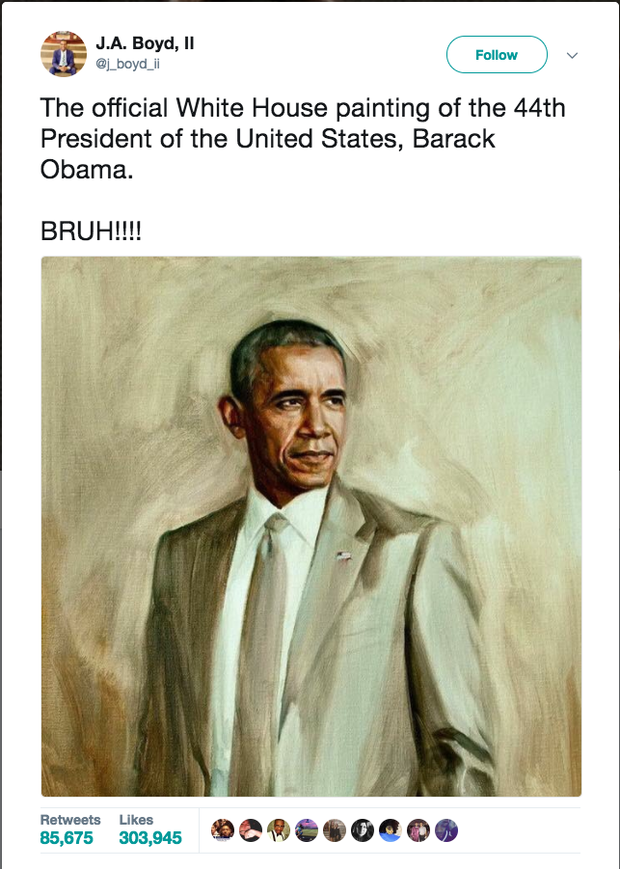620x869 pixels.
Task: Open the ninth purple-tinted liker avatar
Action: pos(446,830)
